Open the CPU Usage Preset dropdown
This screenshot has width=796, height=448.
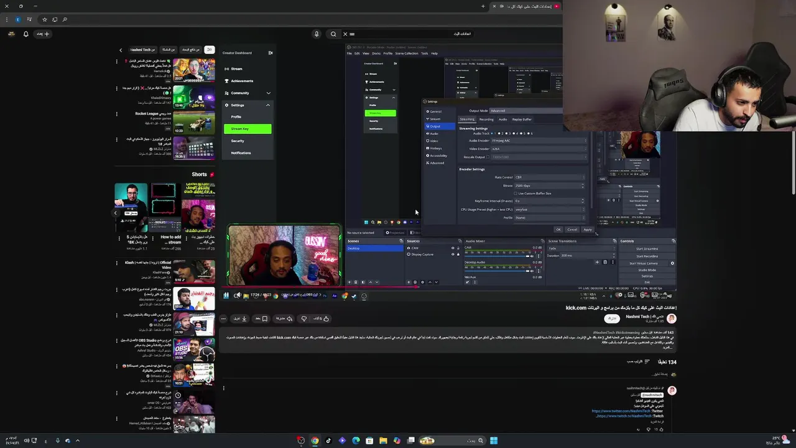click(549, 210)
